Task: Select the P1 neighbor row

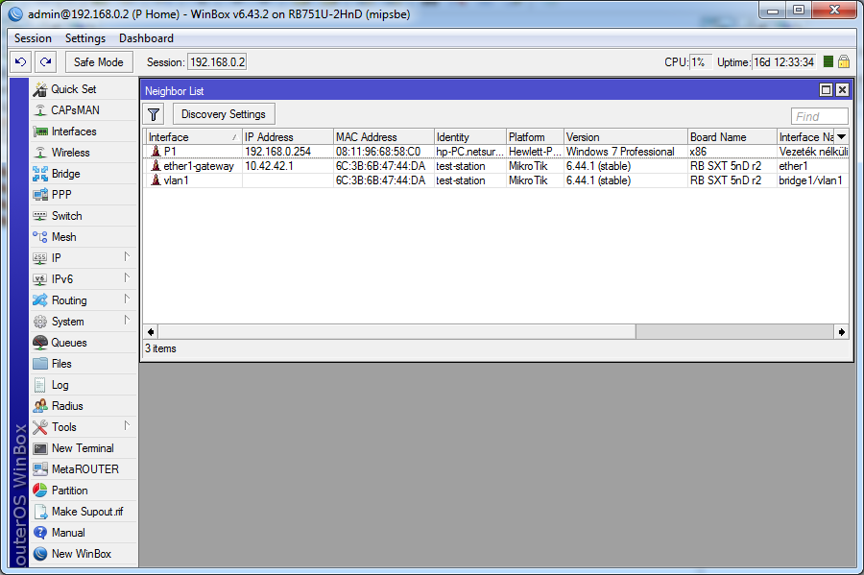Action: pos(496,152)
